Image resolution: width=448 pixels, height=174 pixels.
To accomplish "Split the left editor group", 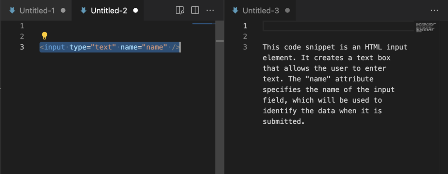I will [195, 10].
